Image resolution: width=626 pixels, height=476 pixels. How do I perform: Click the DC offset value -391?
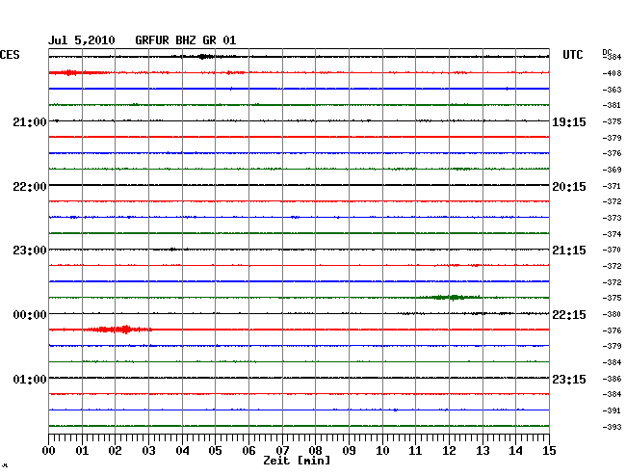pos(612,410)
